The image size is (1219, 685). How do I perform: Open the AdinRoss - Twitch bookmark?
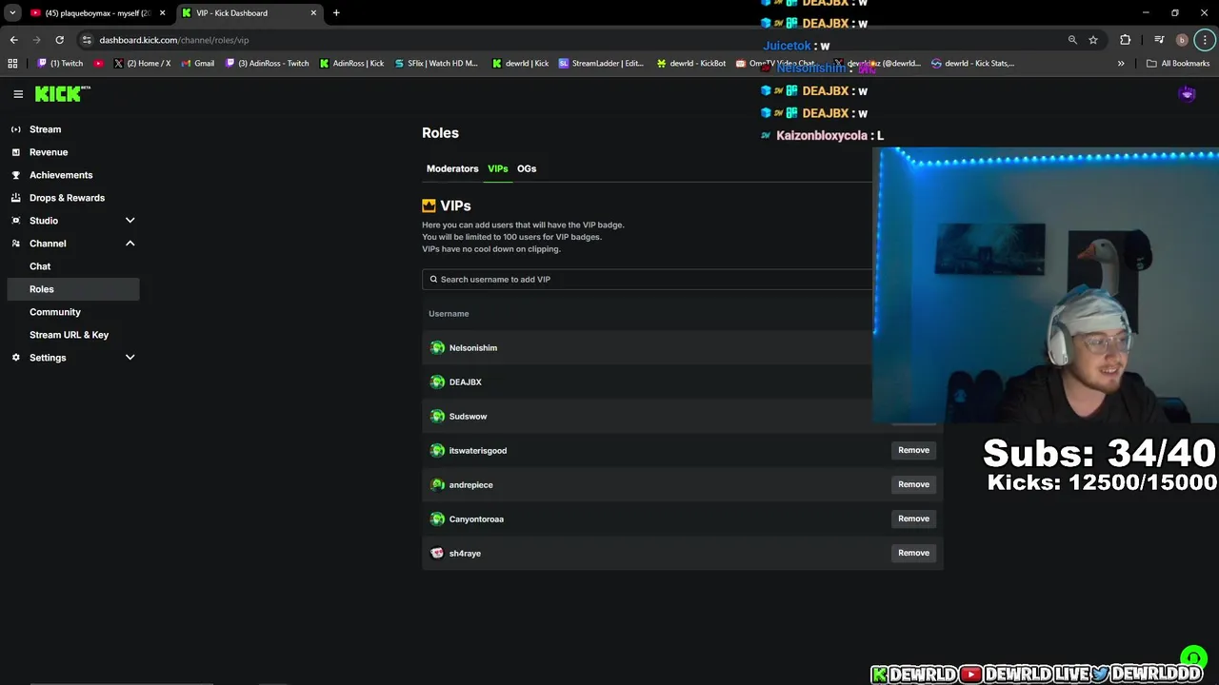[x=268, y=64]
